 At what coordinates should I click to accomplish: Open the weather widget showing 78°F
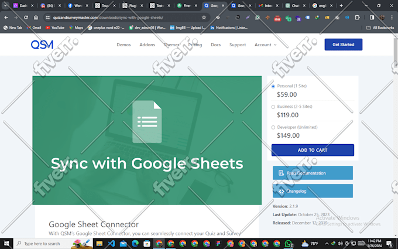(x=310, y=243)
